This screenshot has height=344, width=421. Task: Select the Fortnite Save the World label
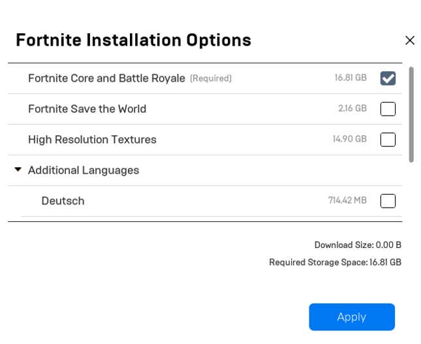(87, 109)
